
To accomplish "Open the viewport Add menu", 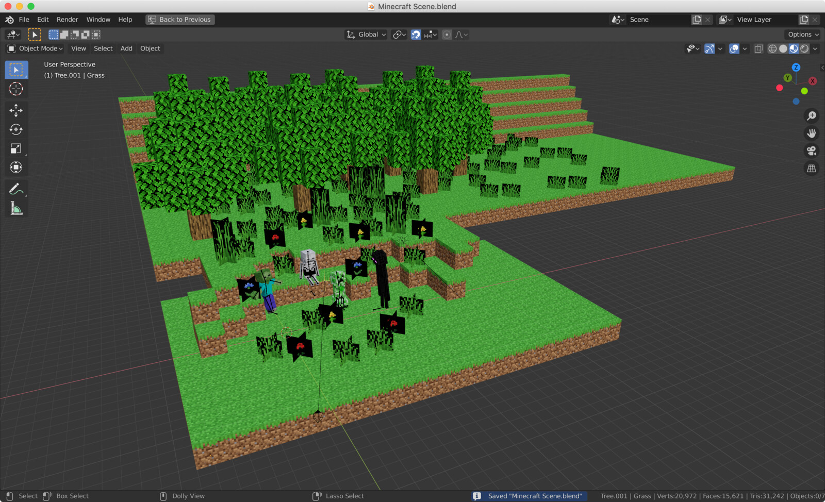I will click(x=126, y=48).
